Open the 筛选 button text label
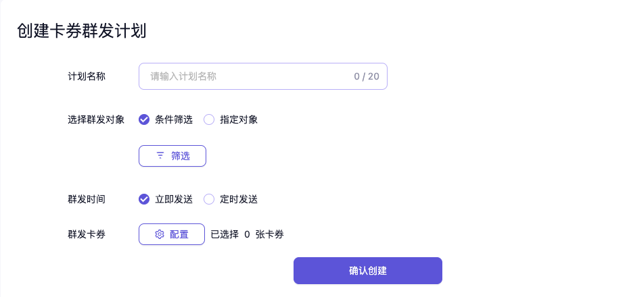The width and height of the screenshot is (627, 297). 181,156
